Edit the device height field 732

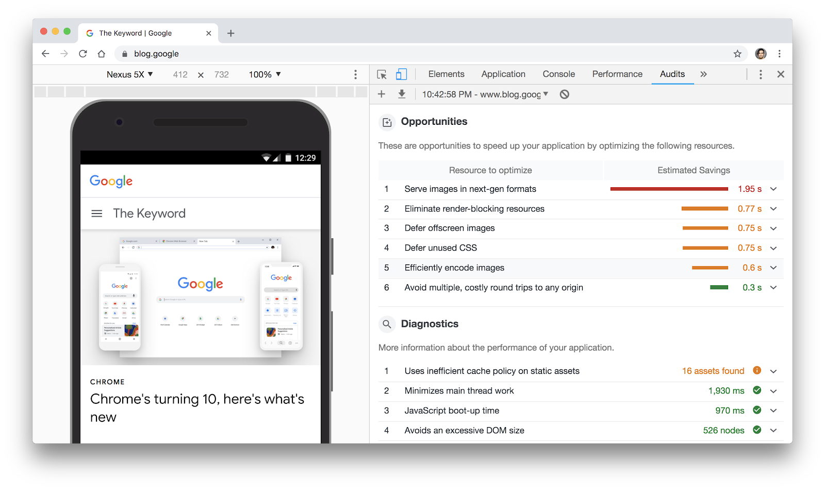coord(222,75)
